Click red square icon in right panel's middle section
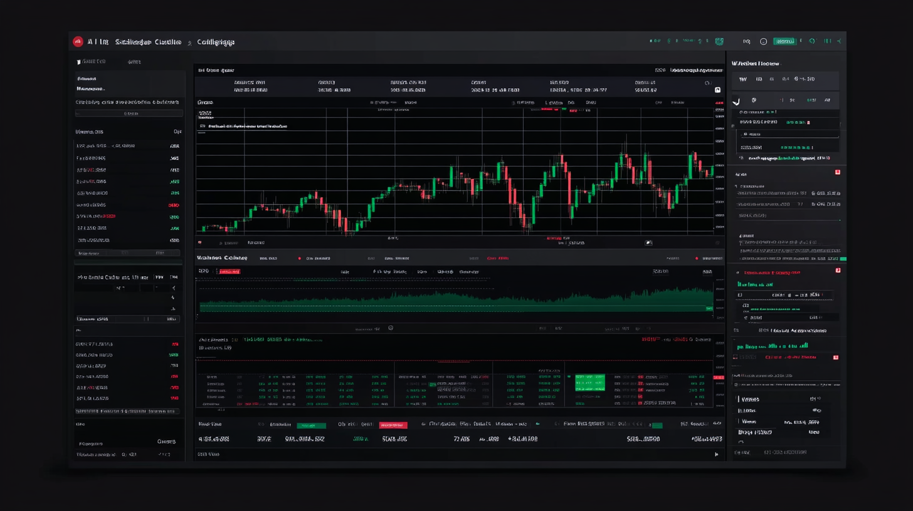The height and width of the screenshot is (511, 913). [x=837, y=270]
